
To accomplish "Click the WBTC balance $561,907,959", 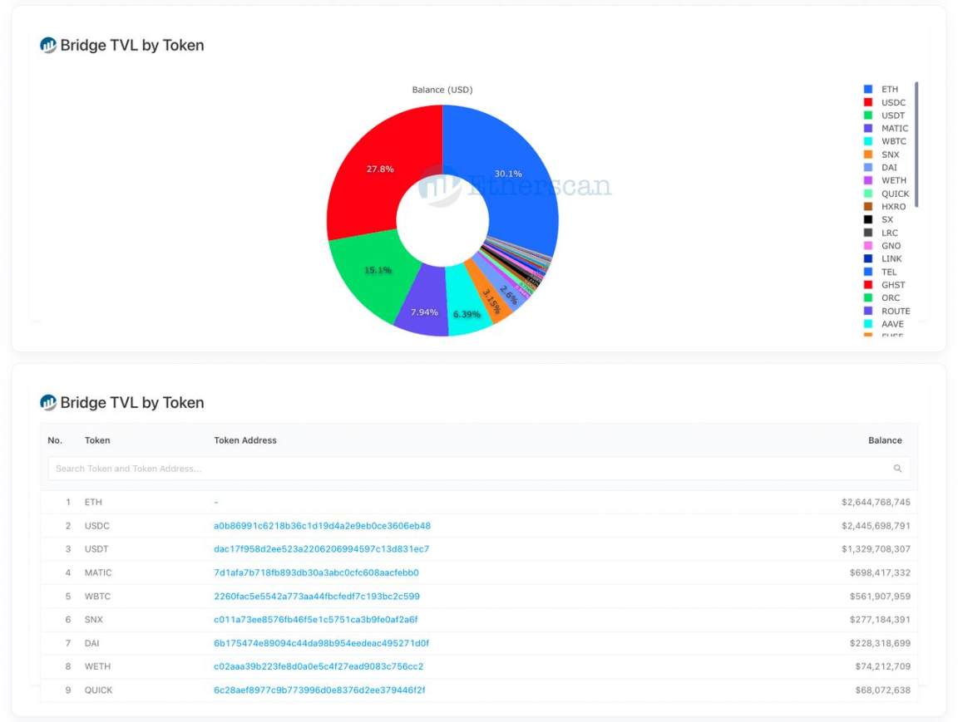I will (x=880, y=596).
